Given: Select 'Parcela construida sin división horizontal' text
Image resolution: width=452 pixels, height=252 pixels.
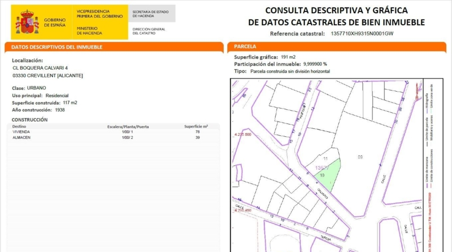Looking at the screenshot, I should pos(290,71).
